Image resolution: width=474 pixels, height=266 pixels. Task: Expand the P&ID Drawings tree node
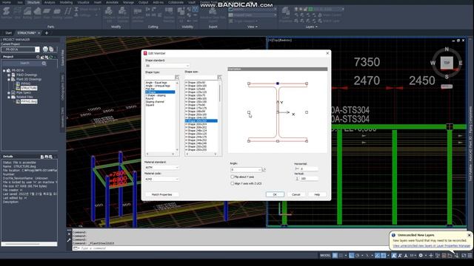pyautogui.click(x=9, y=75)
